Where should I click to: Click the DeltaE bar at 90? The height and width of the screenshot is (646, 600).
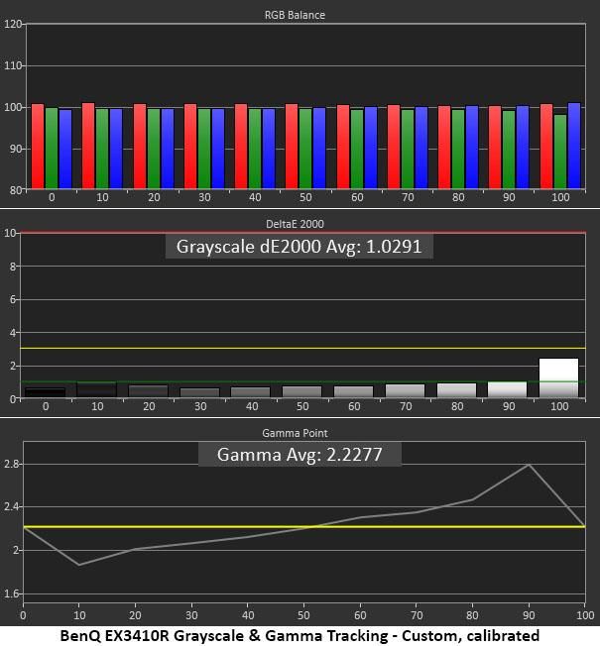coord(507,389)
